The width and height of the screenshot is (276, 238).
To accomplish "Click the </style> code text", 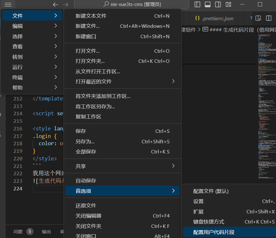I will (45, 158).
